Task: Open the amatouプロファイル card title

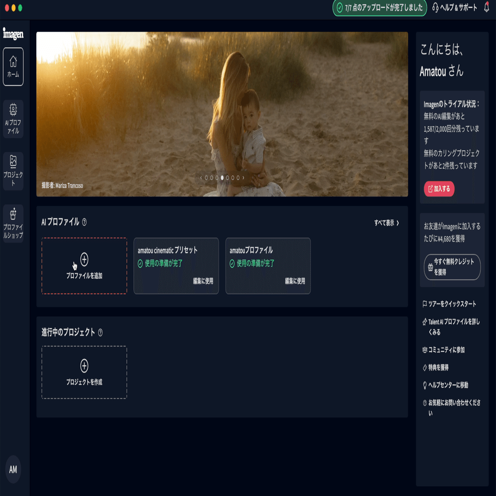Action: coord(251,250)
